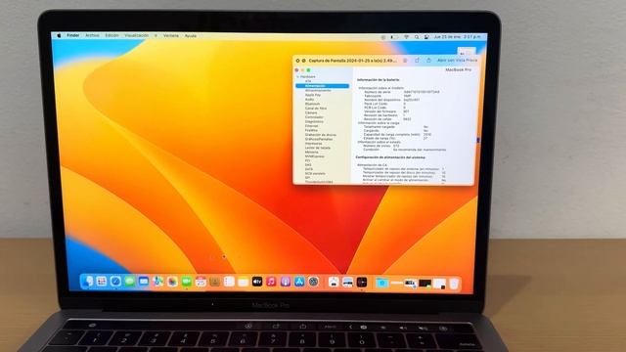Click the MacBook Pro title in preview
Screen dimensions: 626x352
pos(458,69)
